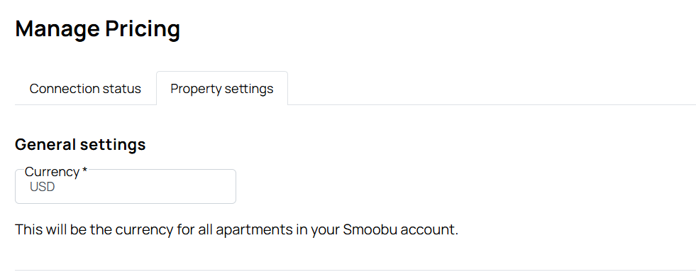The height and width of the screenshot is (277, 696).
Task: Click the word settings in the Property tab
Action: tap(248, 89)
